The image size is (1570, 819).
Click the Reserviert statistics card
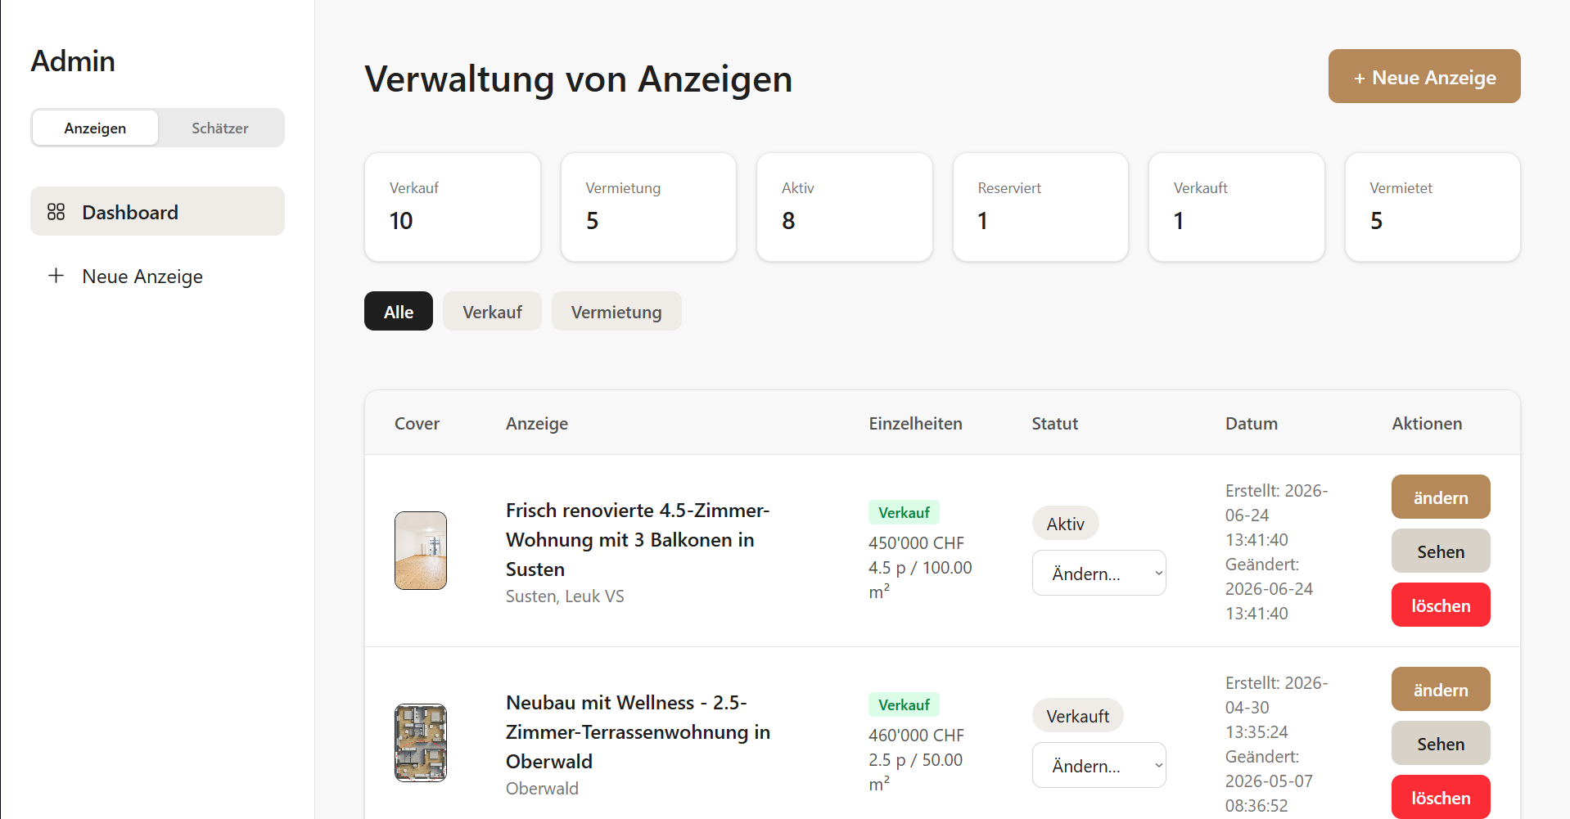(x=1040, y=207)
